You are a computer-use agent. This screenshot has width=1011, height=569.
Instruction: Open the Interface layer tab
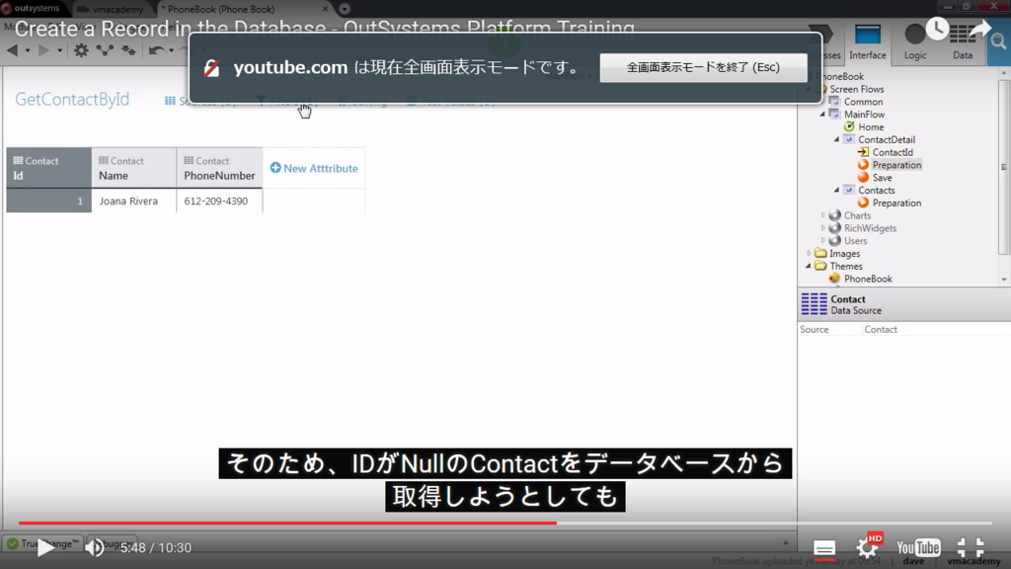(x=867, y=42)
